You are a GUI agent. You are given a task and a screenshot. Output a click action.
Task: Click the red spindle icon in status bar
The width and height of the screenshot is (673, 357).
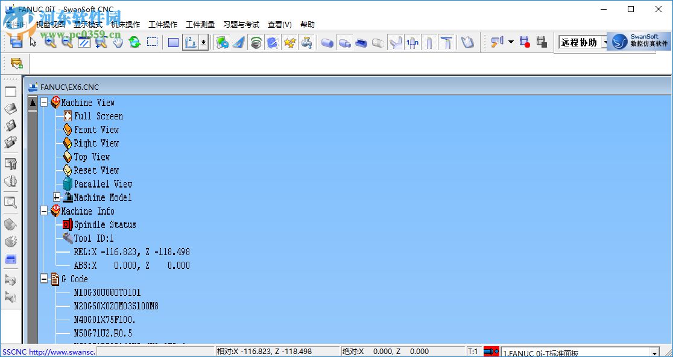tap(491, 352)
